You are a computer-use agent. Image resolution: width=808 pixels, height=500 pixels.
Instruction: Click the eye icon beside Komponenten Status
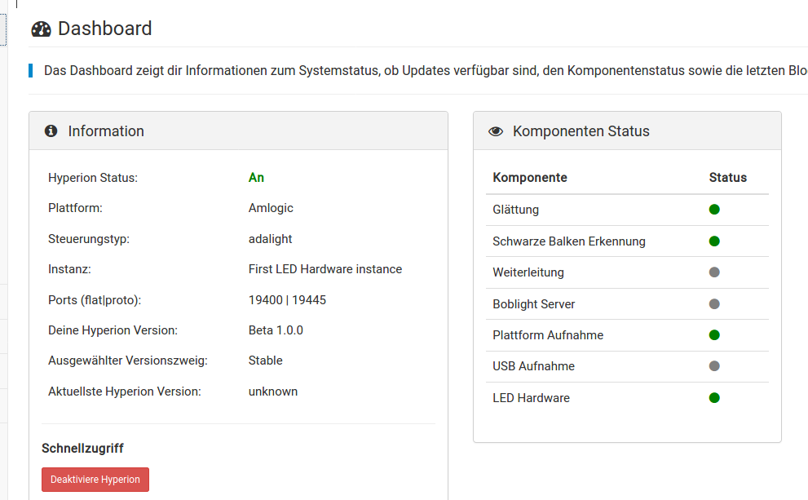[496, 131]
